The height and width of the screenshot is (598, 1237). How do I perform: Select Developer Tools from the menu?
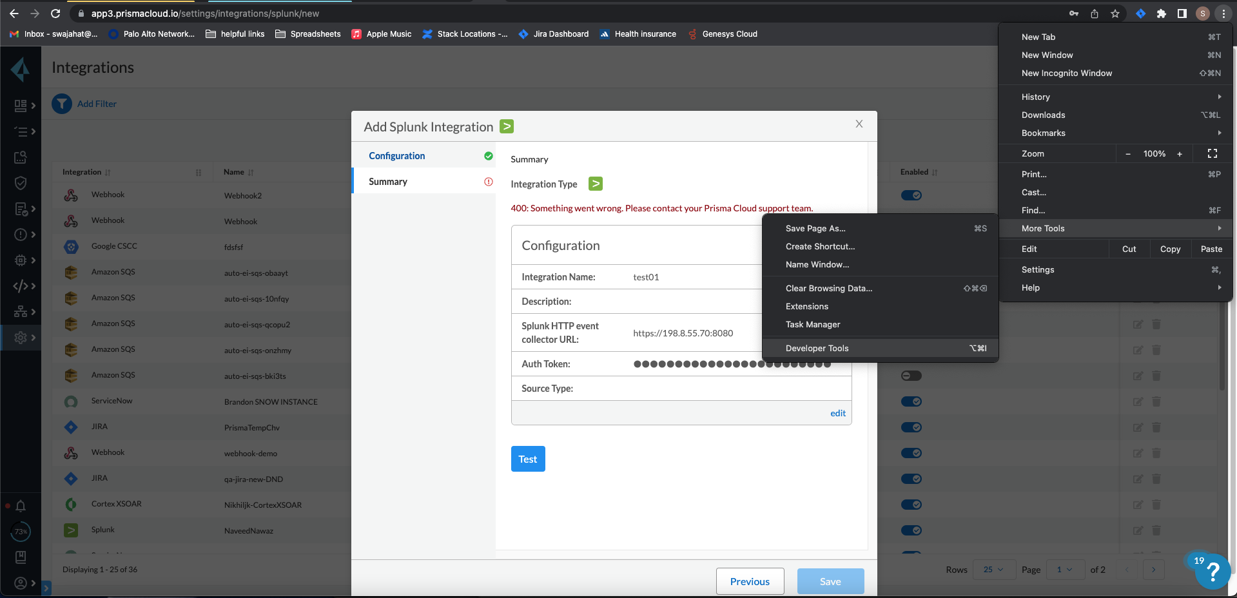[x=817, y=348]
